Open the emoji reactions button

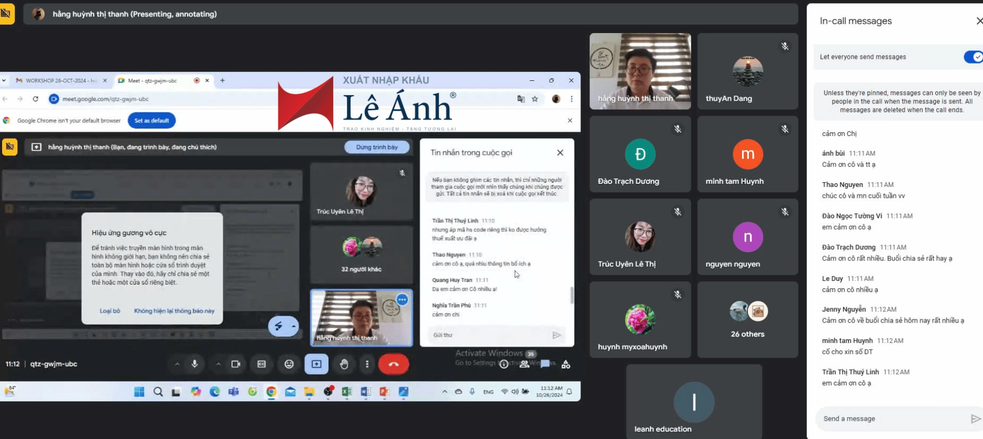[x=289, y=364]
